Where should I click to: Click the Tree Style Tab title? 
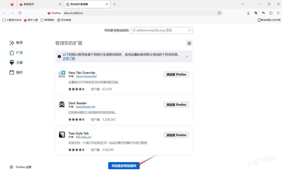coord(78,133)
